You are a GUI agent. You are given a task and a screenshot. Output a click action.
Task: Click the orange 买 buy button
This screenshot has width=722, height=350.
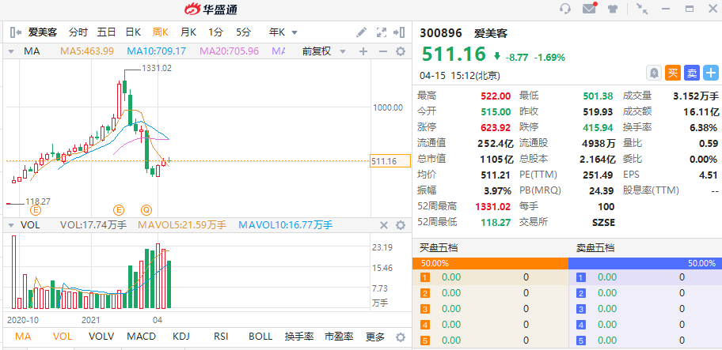pyautogui.click(x=672, y=72)
